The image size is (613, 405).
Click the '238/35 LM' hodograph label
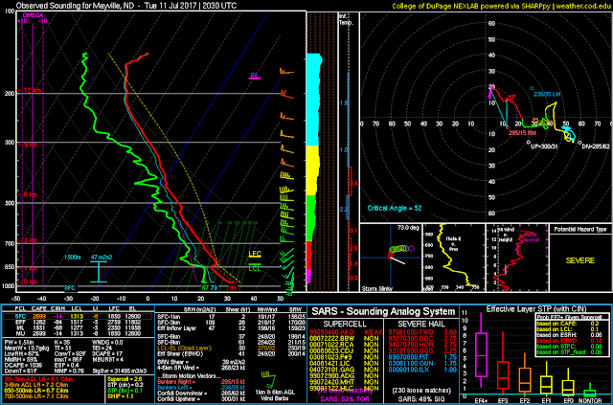(x=547, y=94)
